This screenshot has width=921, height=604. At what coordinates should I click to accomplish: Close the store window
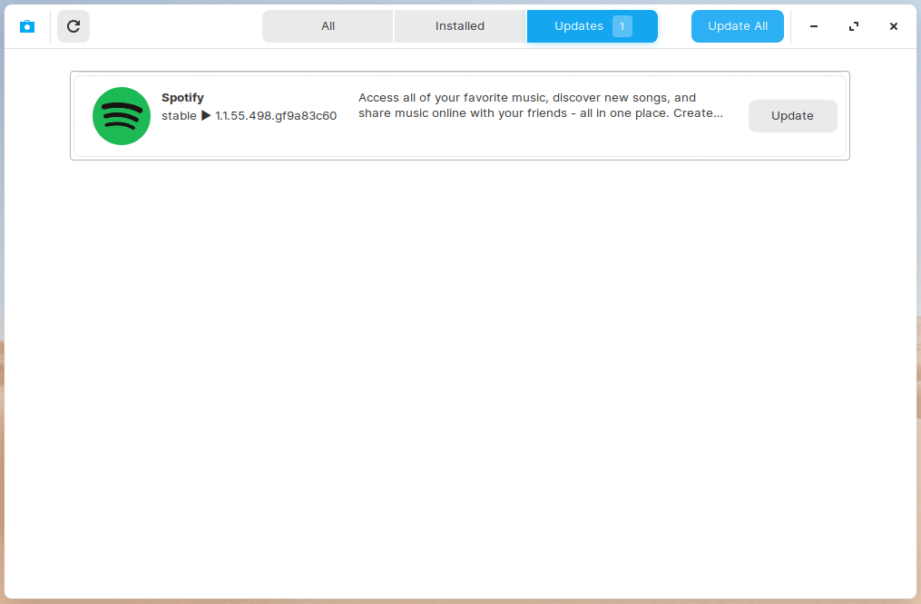[894, 26]
